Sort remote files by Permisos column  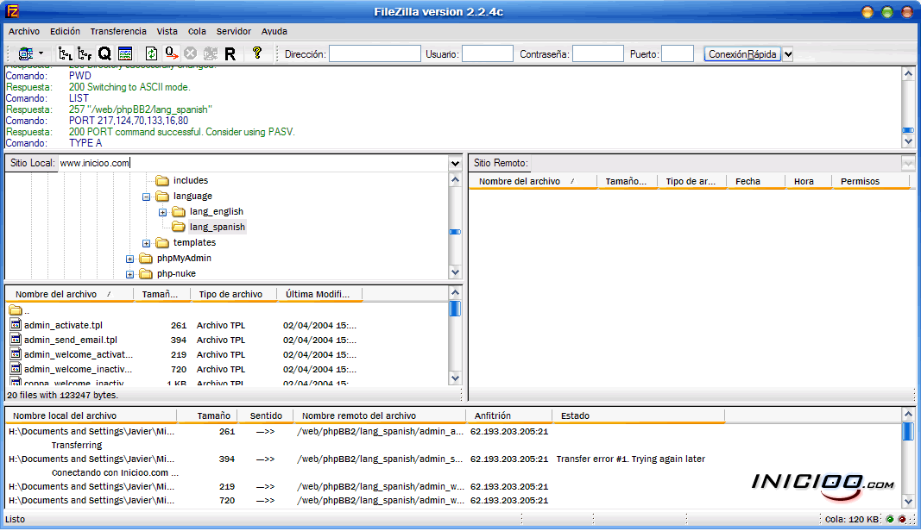tap(870, 181)
